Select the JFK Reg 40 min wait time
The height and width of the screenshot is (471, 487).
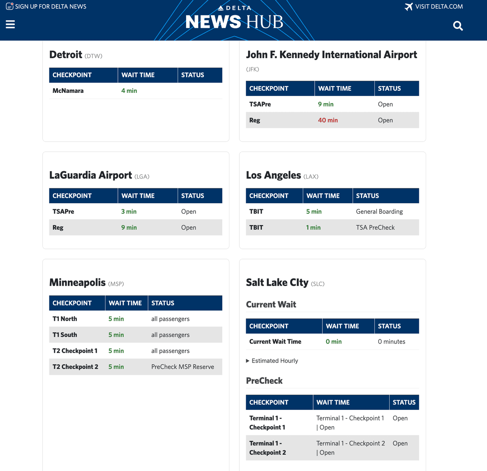328,120
